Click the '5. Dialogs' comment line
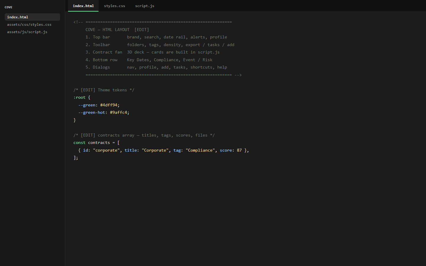 tap(156, 67)
